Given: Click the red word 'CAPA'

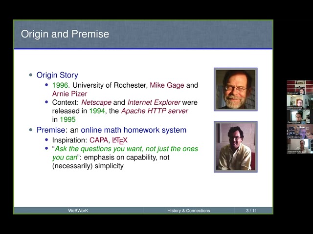Looking at the screenshot, I should pos(99,140).
